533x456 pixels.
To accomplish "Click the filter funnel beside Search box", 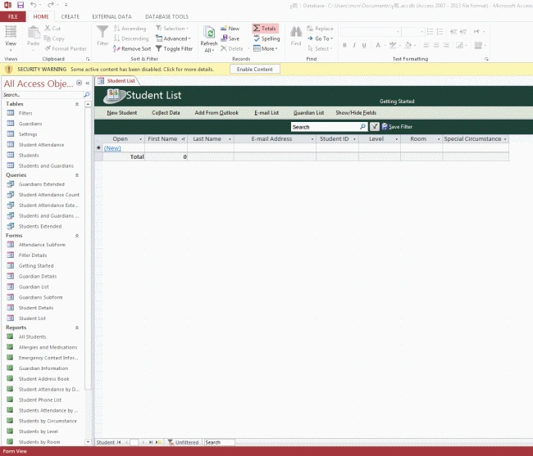I will 374,127.
